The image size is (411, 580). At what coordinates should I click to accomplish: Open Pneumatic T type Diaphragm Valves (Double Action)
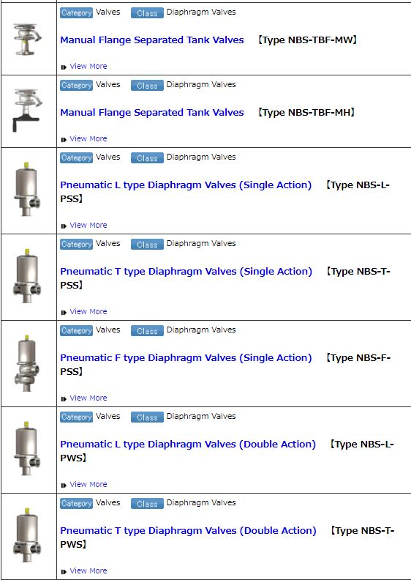[x=189, y=531]
